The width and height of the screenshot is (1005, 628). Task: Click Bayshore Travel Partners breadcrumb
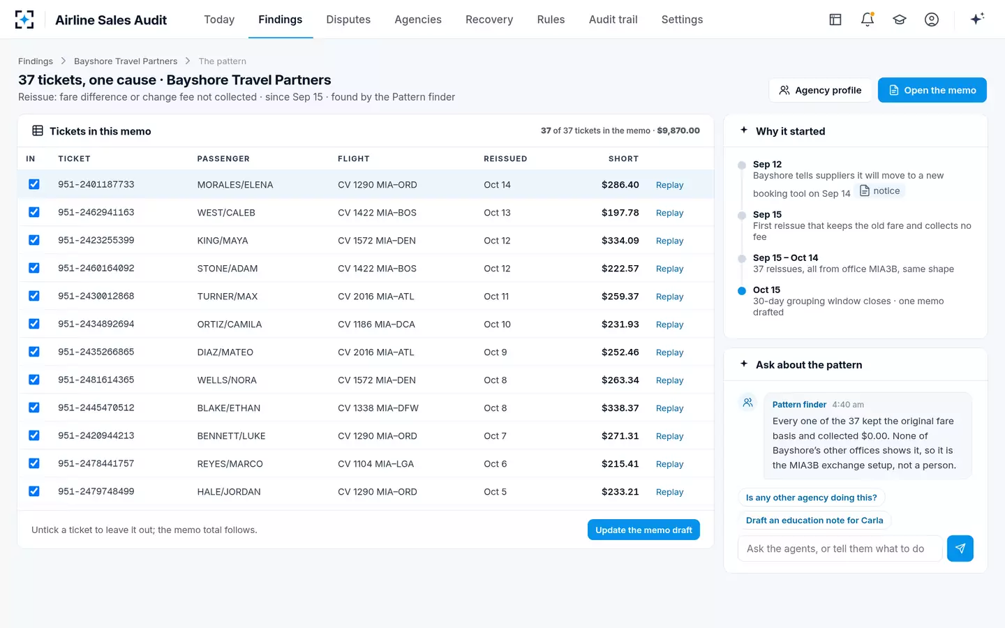126,61
